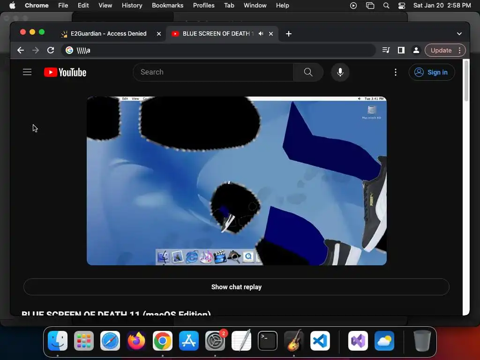Open GarageBand from the Dock
480x360 pixels.
pyautogui.click(x=294, y=341)
